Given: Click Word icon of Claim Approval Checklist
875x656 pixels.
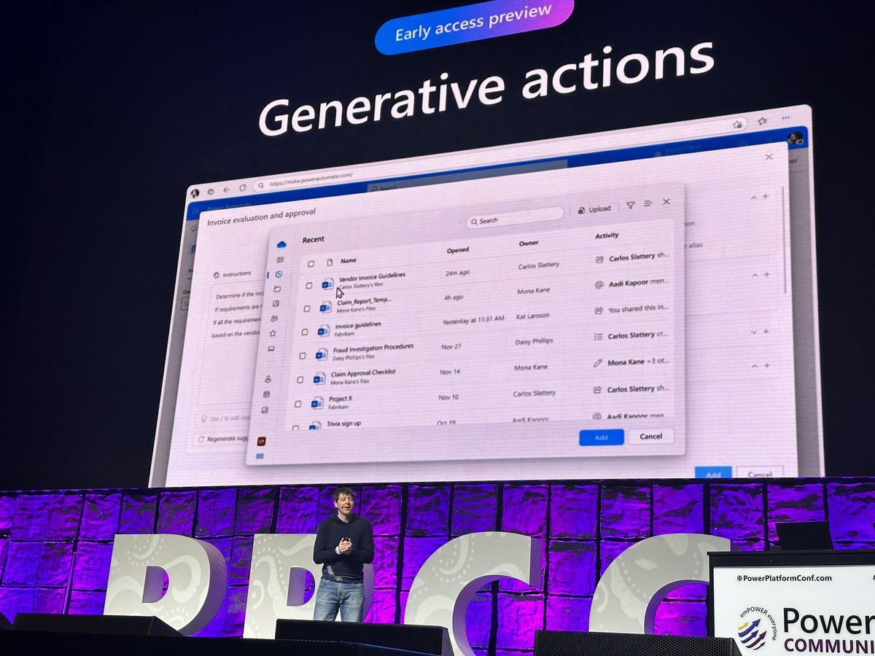Looking at the screenshot, I should (319, 378).
